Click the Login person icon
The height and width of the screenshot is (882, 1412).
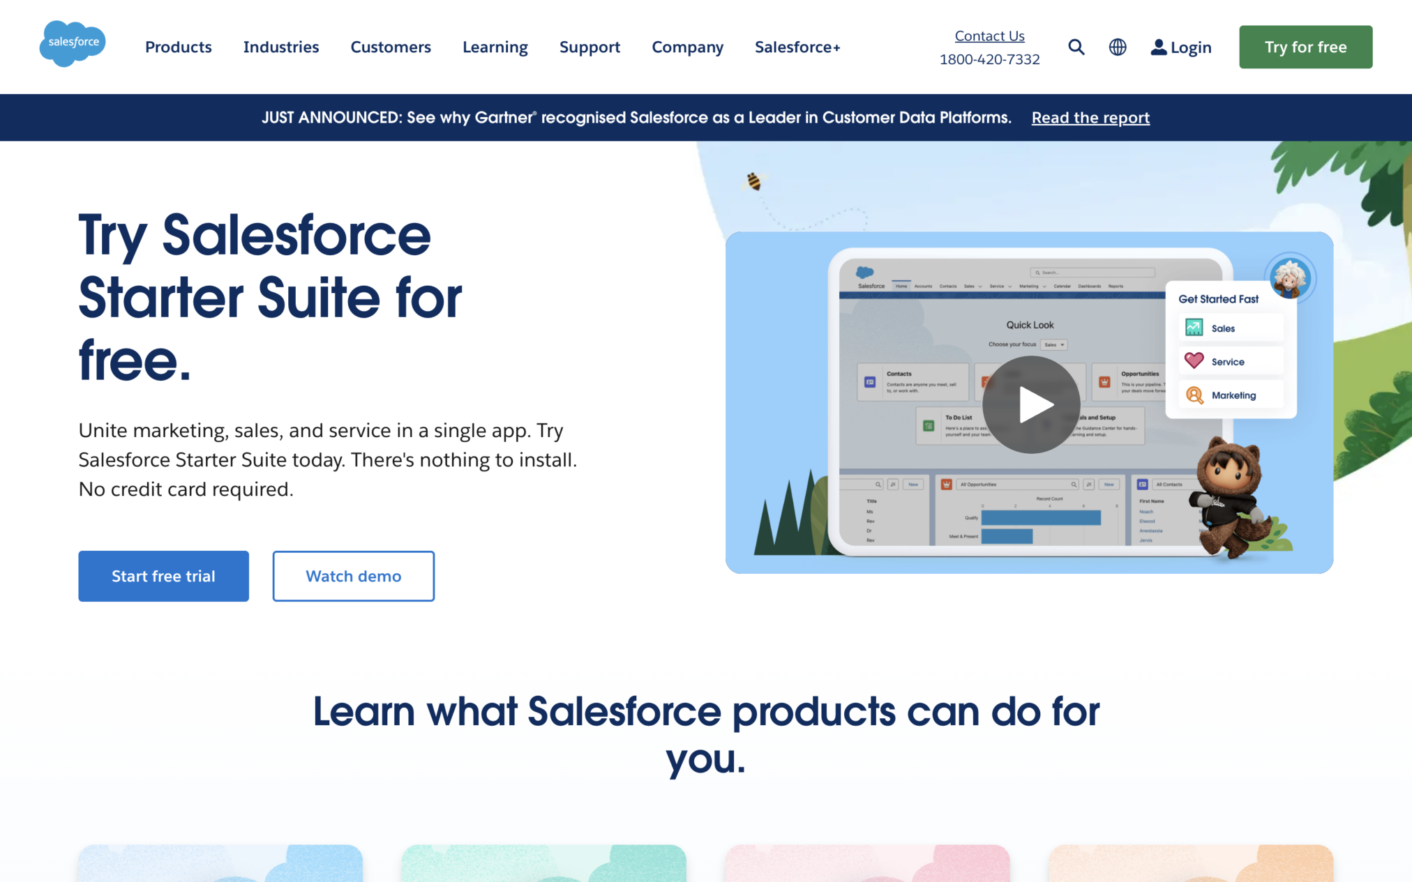click(1158, 47)
